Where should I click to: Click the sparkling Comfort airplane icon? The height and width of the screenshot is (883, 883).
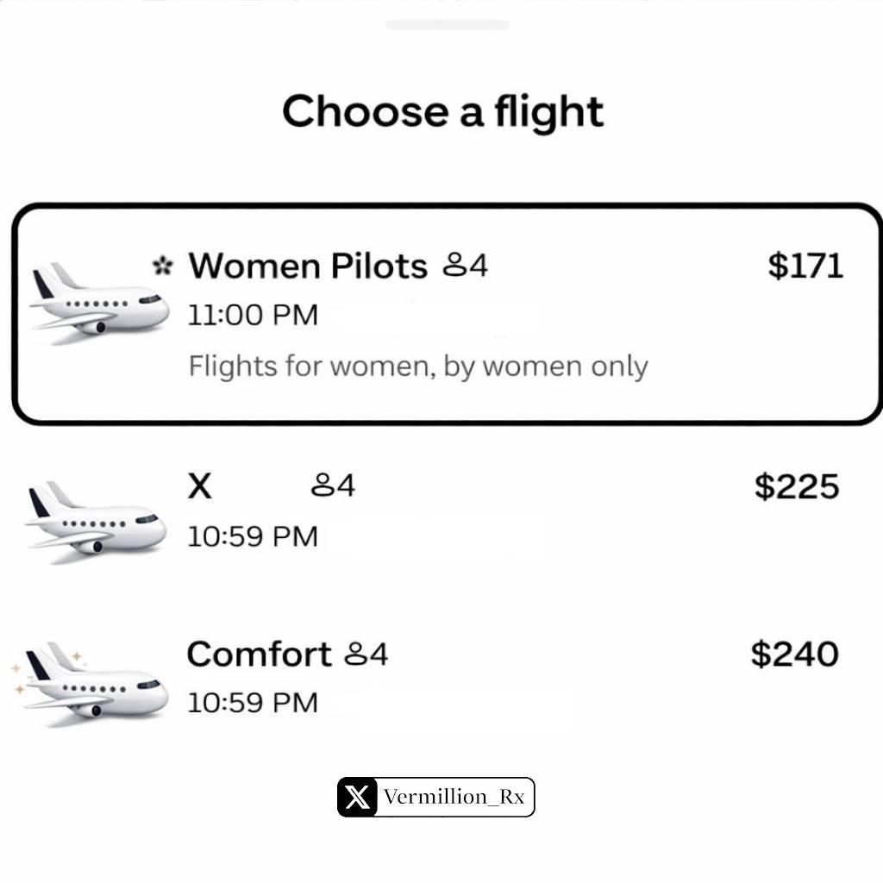pos(93,686)
